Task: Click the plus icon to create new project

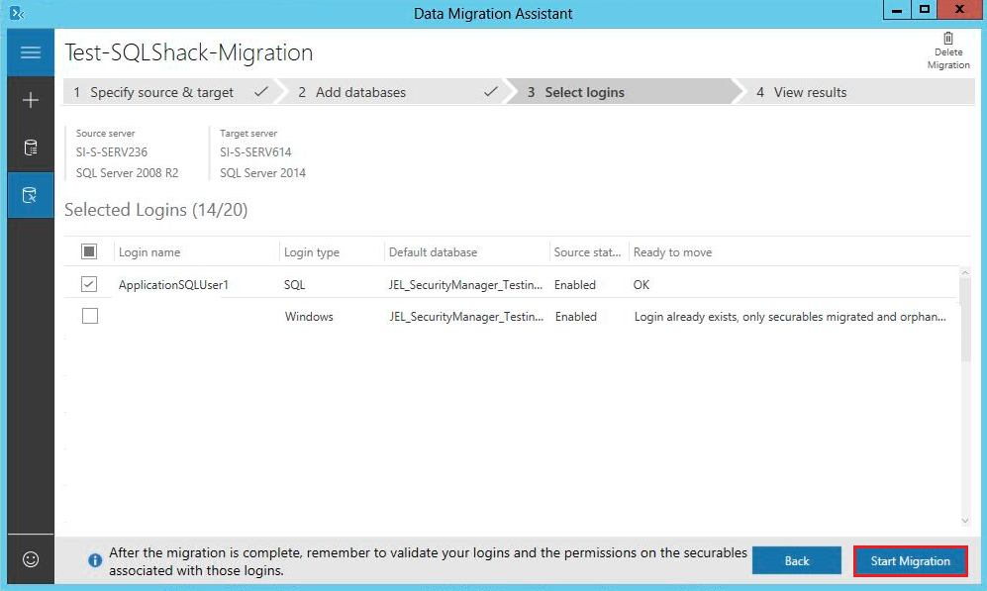Action: click(x=31, y=100)
